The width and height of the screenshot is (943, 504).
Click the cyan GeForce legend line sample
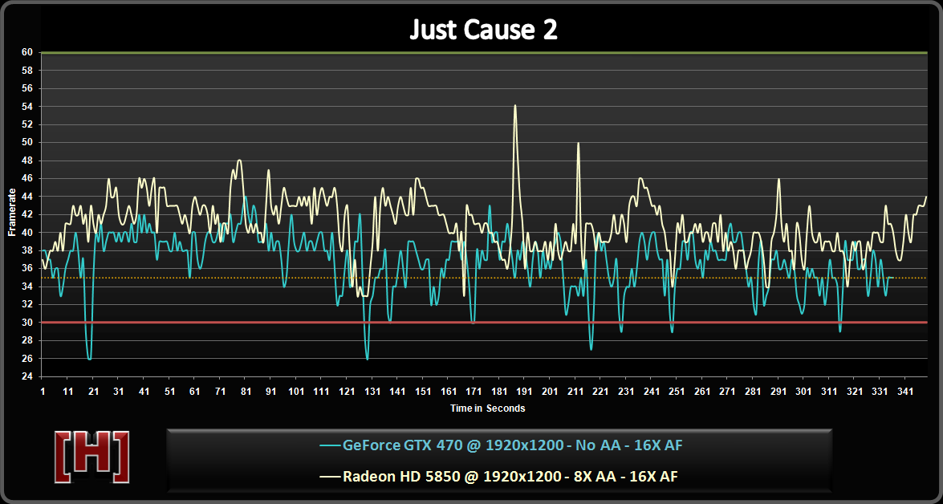(330, 445)
